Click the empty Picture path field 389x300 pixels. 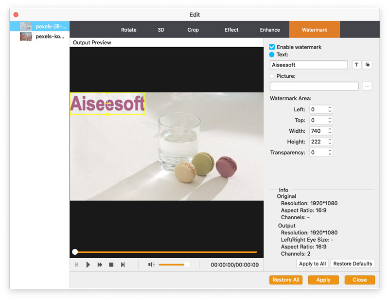[314, 87]
